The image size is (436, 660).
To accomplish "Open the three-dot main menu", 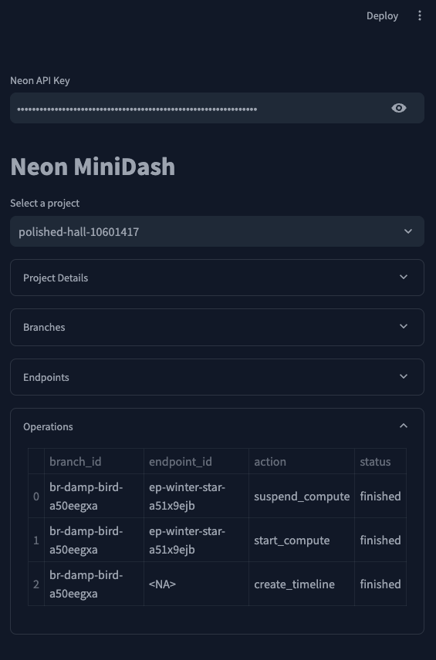I will 420,16.
